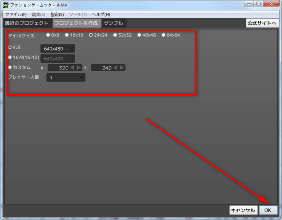Open the プレイヤー人数 dropdown
The image size is (282, 220).
point(66,77)
